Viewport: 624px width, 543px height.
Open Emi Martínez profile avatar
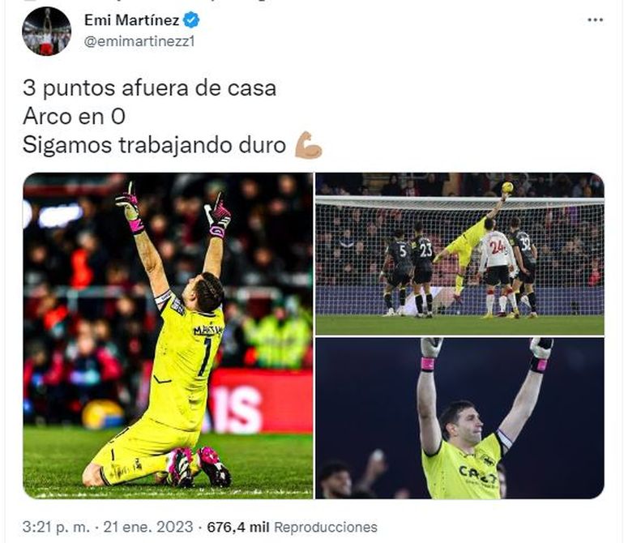46,31
